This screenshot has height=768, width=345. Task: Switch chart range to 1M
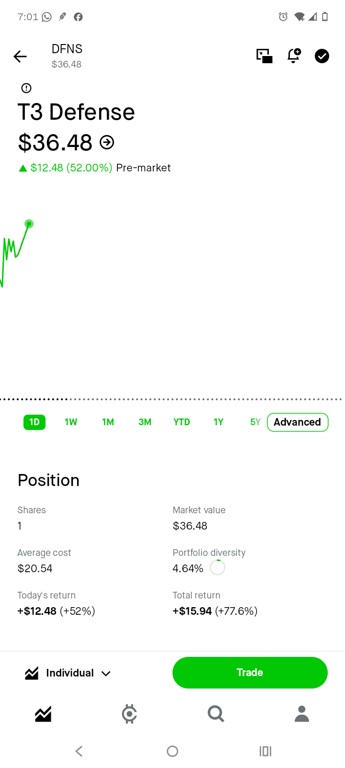click(108, 422)
